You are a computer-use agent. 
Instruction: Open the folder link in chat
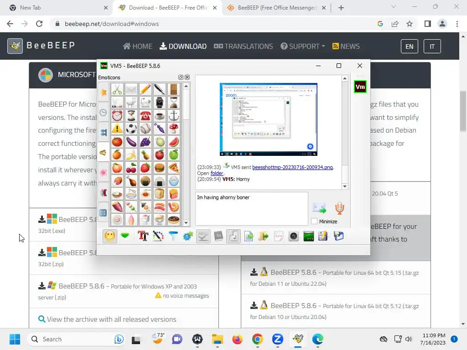217,173
